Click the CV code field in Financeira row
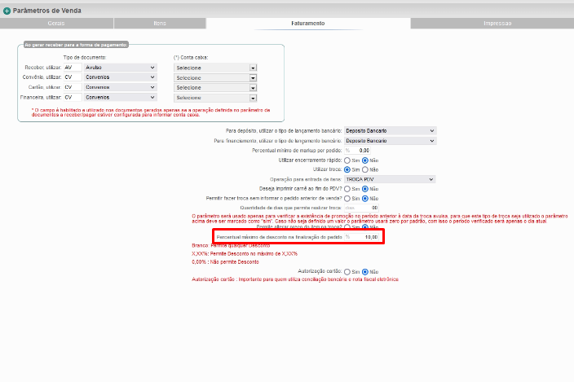Viewport: 574px width, 382px height. [73, 97]
